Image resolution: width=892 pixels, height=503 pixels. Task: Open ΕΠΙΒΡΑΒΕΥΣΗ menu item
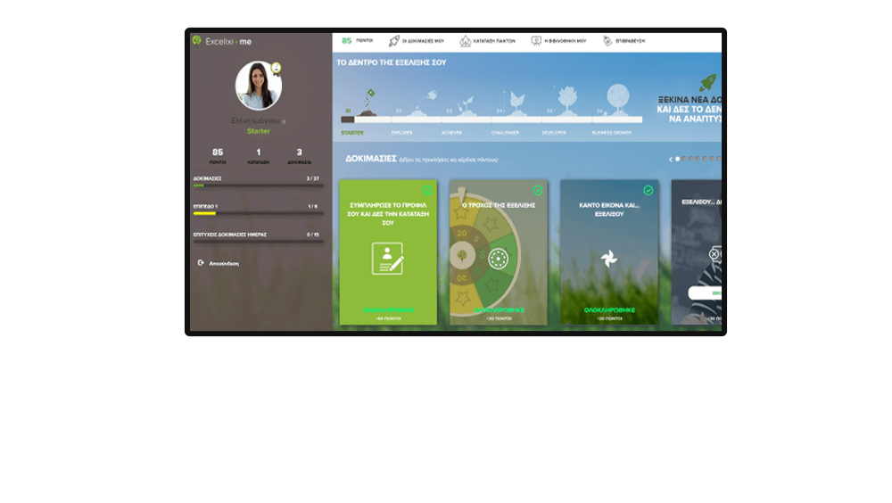[x=631, y=41]
